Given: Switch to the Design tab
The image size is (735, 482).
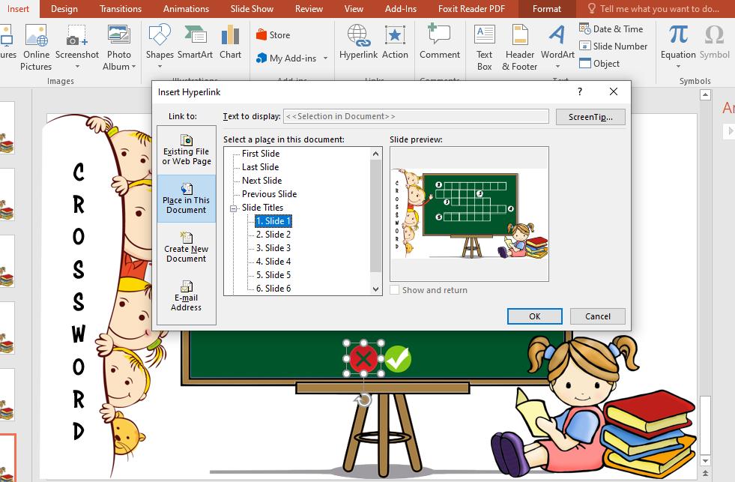Looking at the screenshot, I should pos(64,9).
